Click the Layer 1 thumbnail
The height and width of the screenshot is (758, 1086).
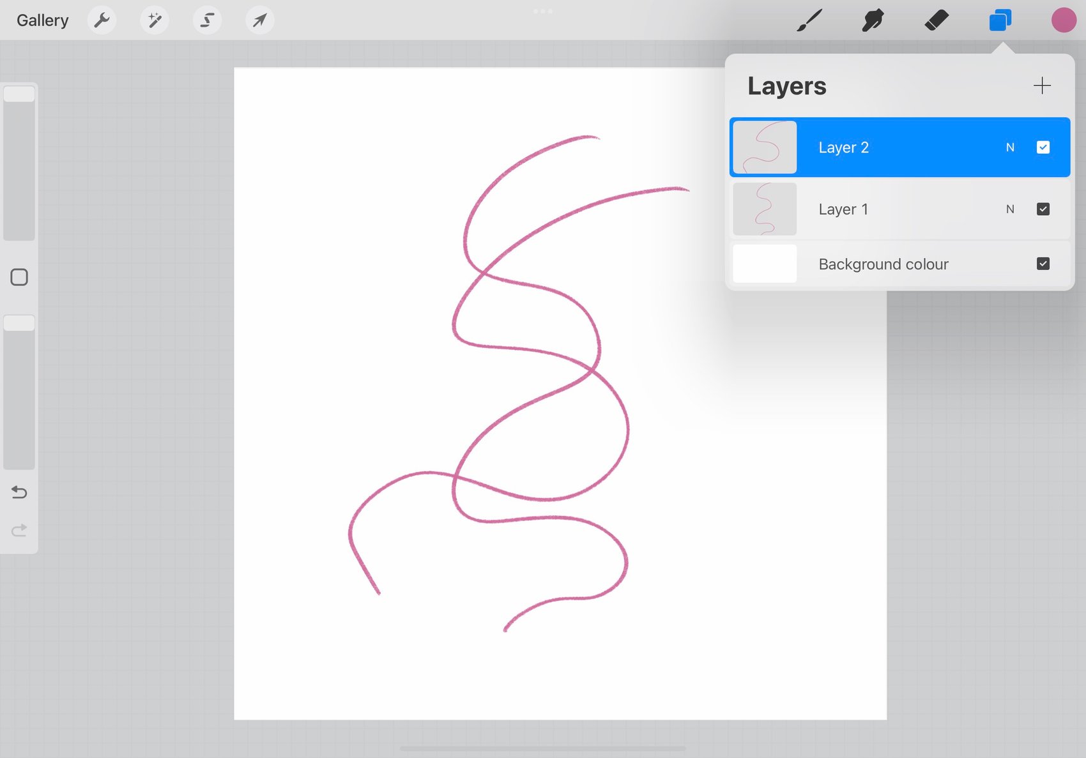click(765, 209)
